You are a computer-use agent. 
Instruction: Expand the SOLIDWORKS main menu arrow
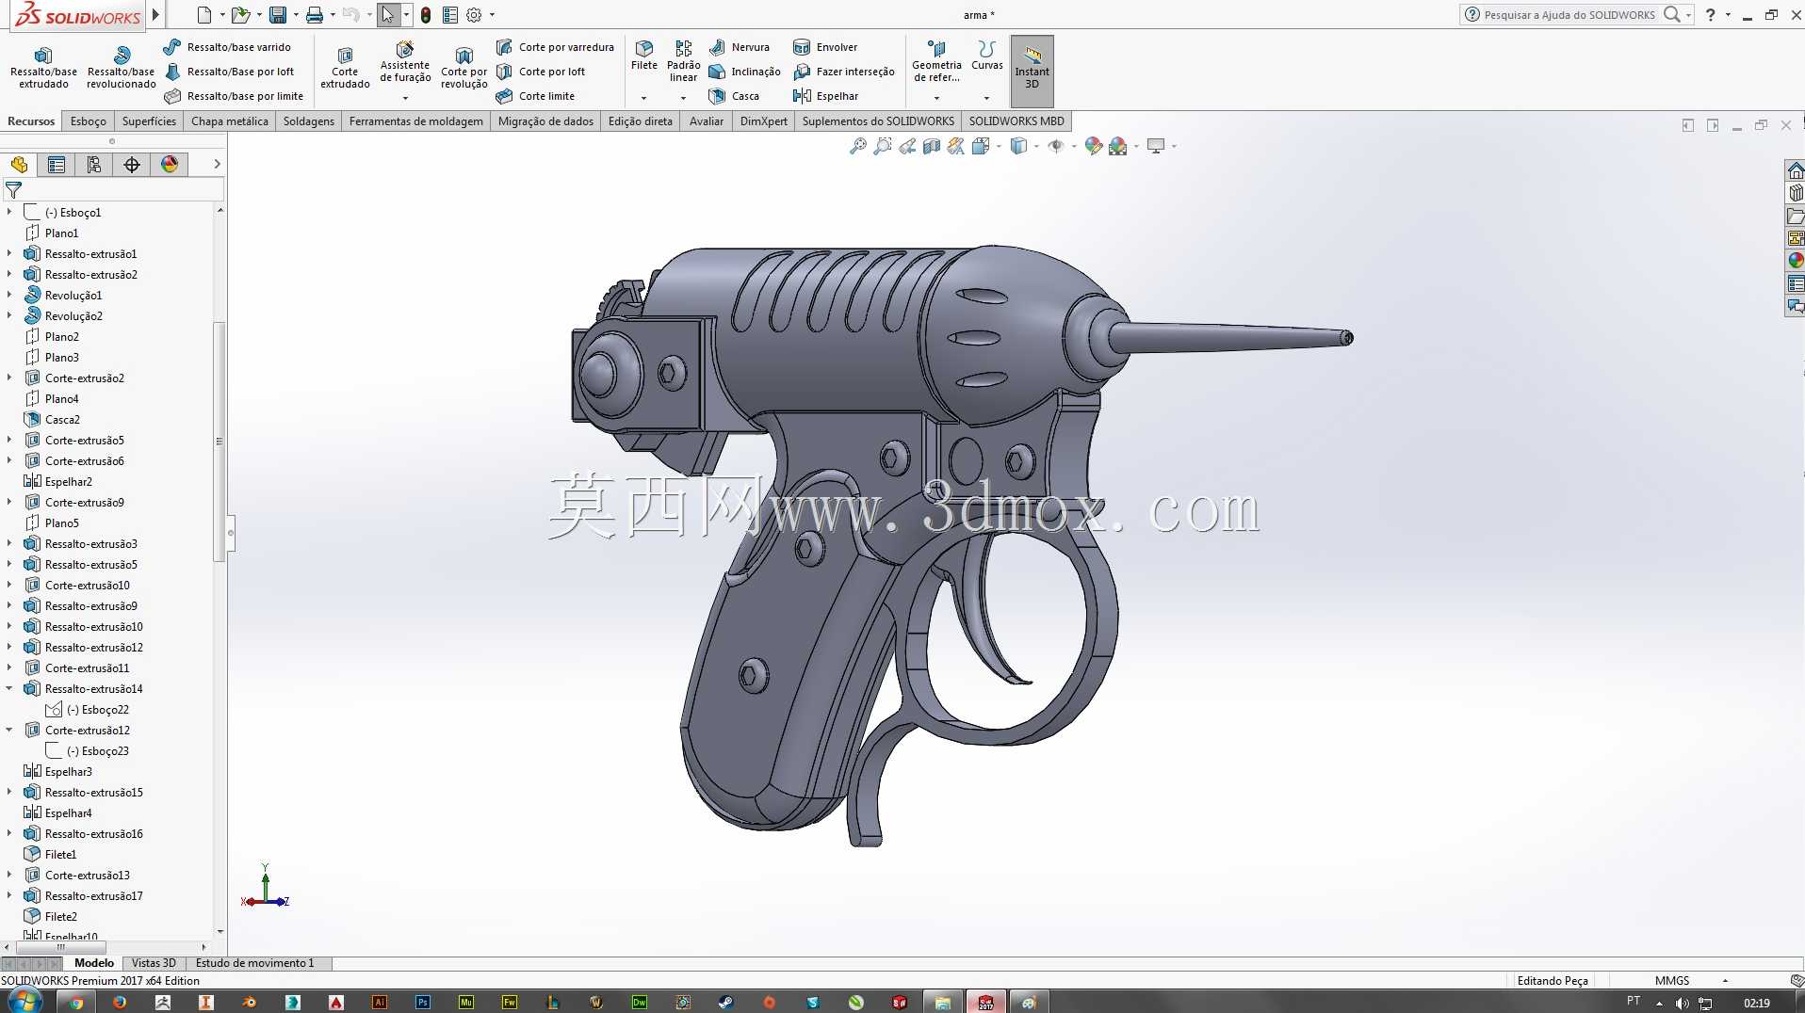coord(155,15)
